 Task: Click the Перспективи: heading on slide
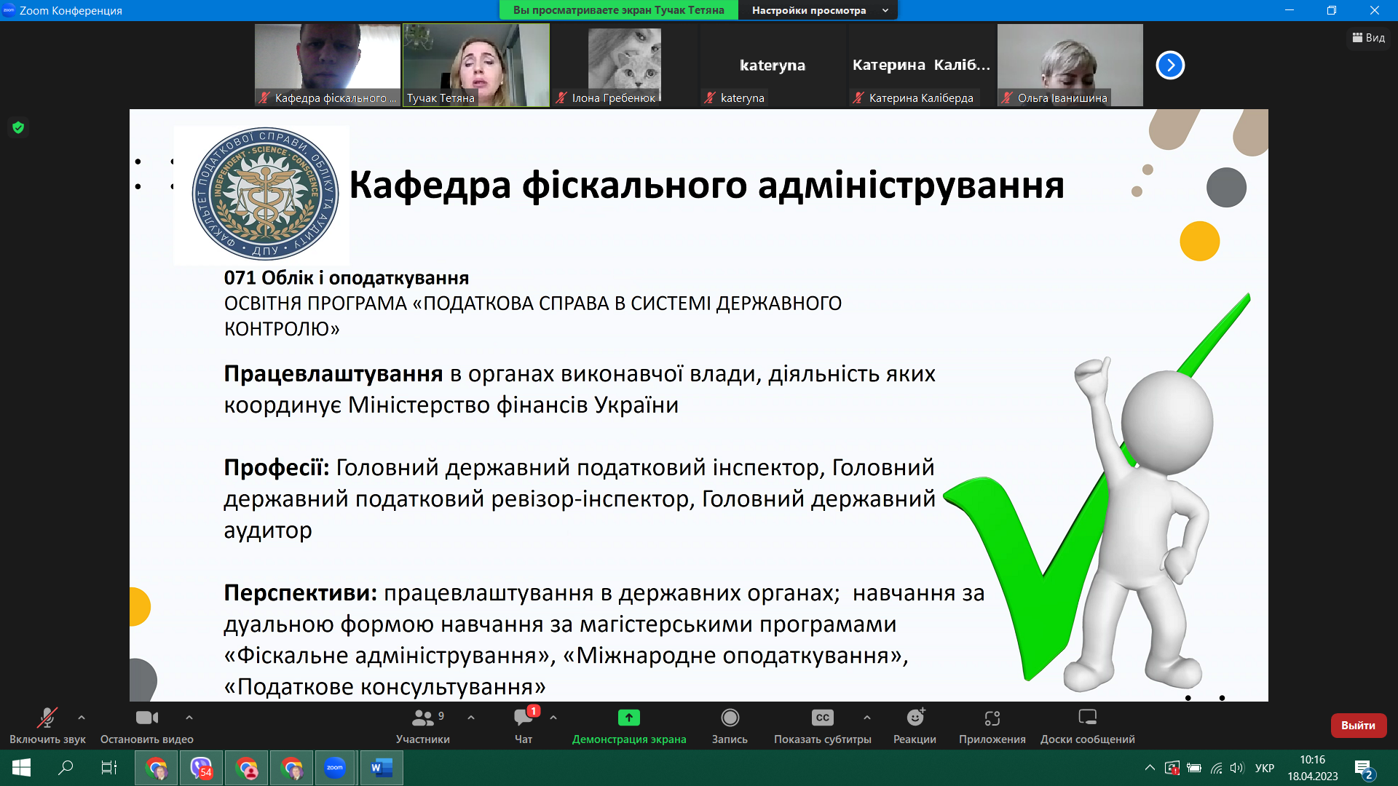coord(301,593)
